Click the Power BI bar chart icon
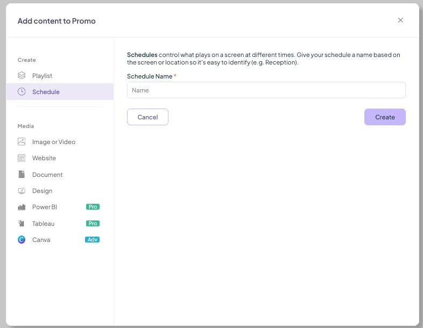Image resolution: width=423 pixels, height=328 pixels. pos(22,207)
